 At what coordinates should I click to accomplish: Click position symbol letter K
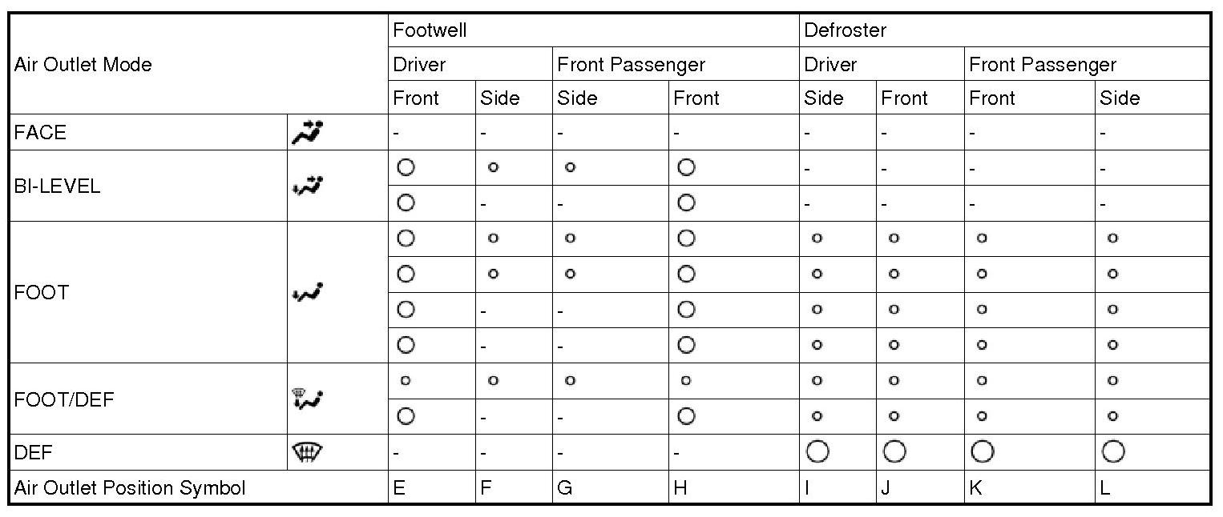click(975, 487)
